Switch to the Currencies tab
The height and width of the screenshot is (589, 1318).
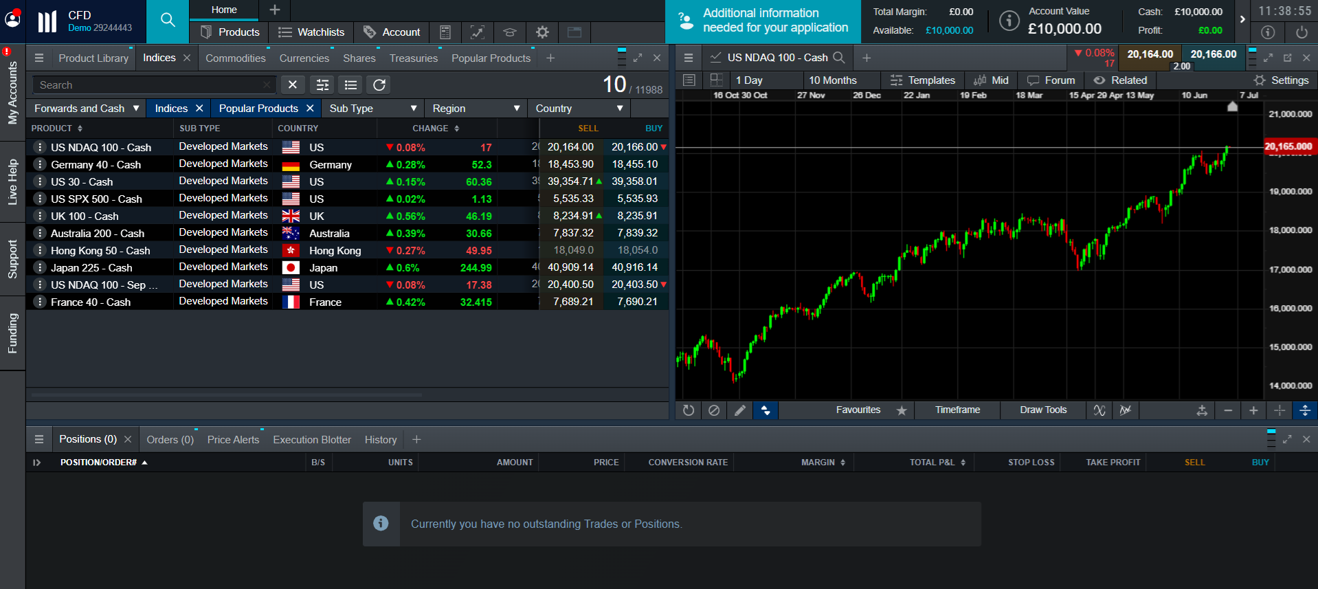coord(304,58)
